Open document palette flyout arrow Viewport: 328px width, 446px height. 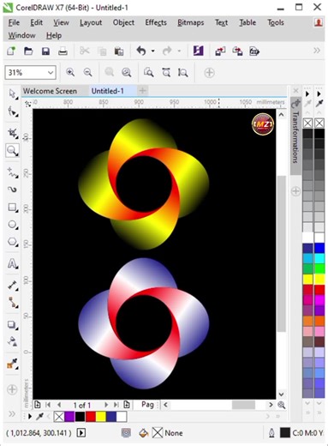(x=30, y=417)
